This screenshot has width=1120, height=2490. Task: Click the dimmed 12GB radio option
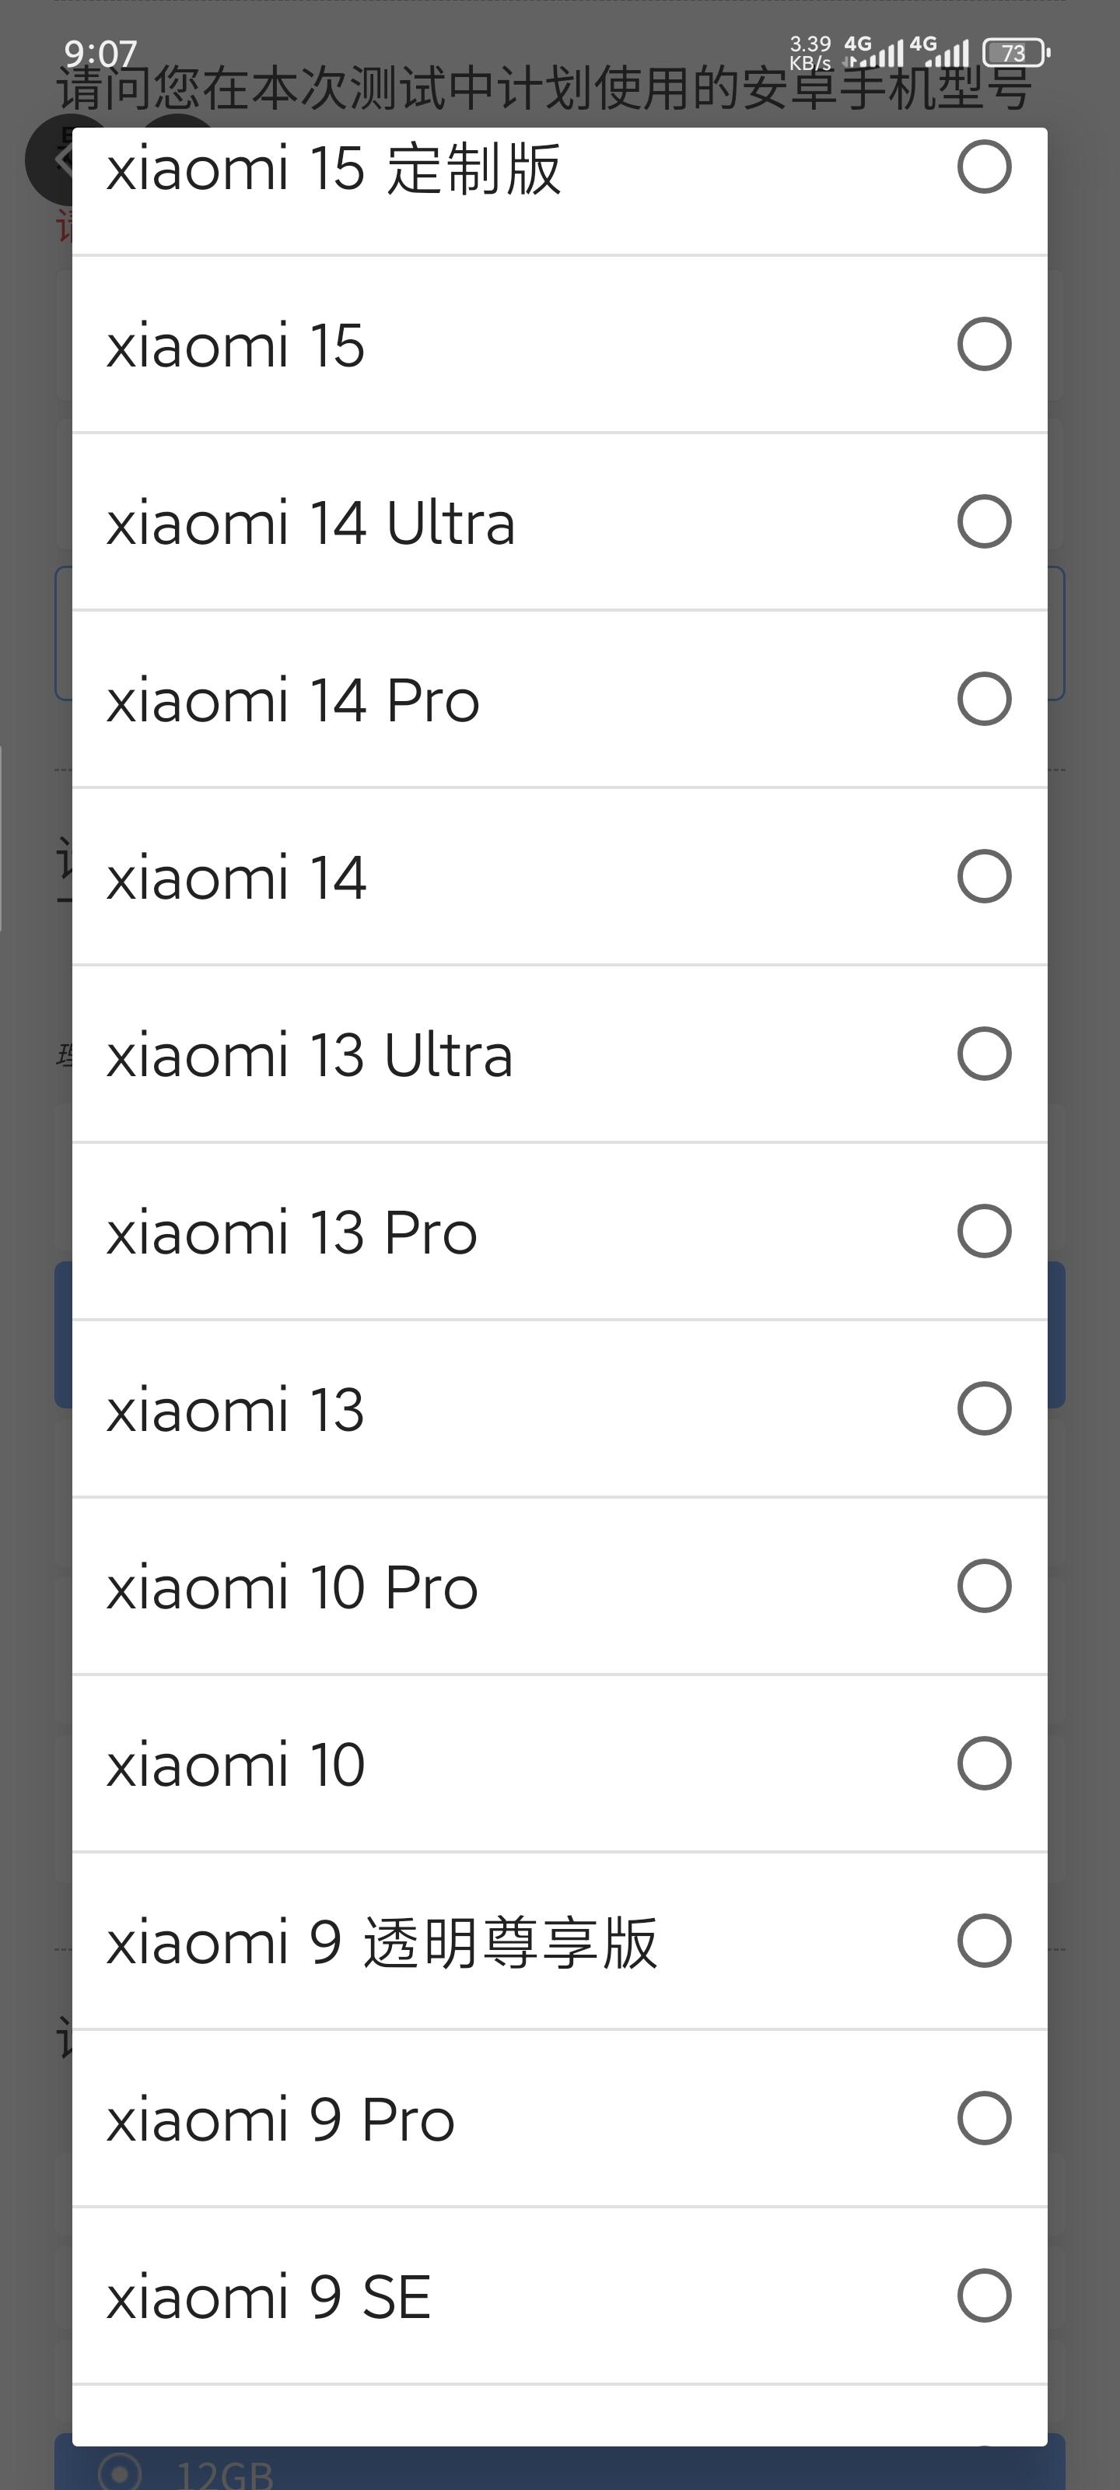pos(121,2473)
